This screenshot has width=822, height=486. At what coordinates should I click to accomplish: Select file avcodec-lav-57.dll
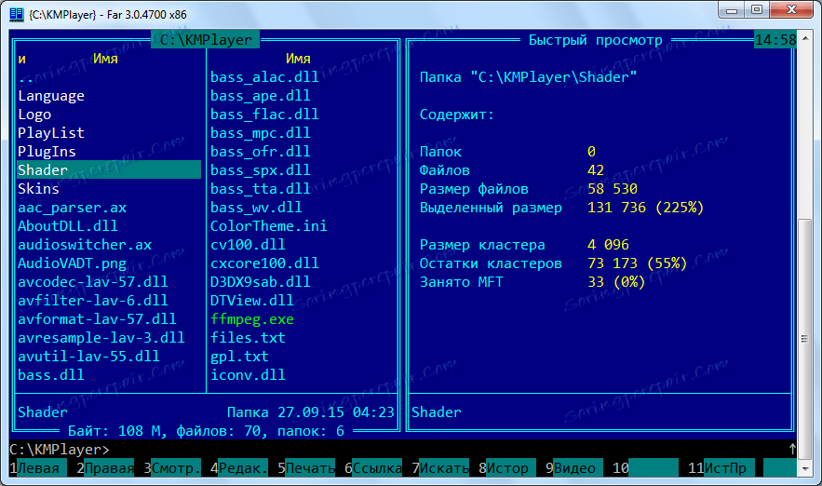coord(93,282)
